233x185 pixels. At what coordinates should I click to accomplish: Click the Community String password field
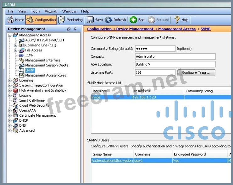[155, 49]
